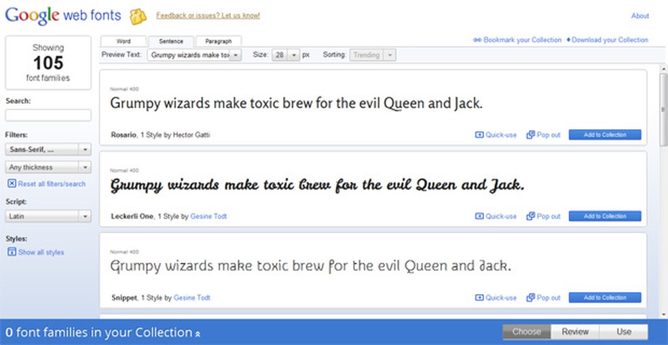The width and height of the screenshot is (668, 345).
Task: Switch to the Sentence tab
Action: click(171, 41)
